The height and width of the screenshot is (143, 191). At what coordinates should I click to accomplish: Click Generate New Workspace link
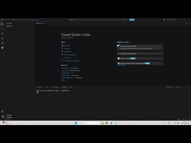72,61
